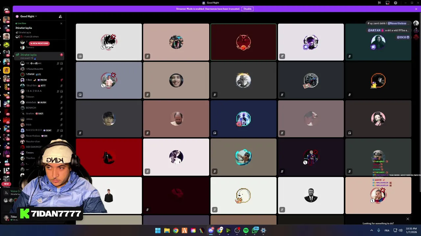Select the pixel ghost avatar participant tile
The width and height of the screenshot is (421, 236).
[243, 195]
